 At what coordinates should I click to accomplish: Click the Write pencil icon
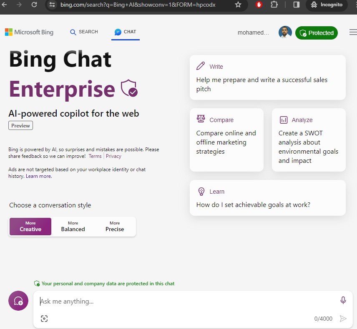(x=201, y=66)
